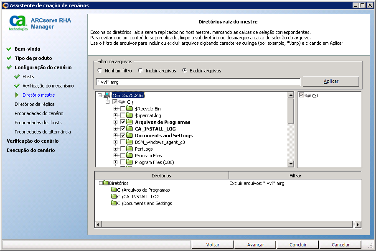This screenshot has width=376, height=251.
Task: Click the Filtrar column header
Action: [295, 176]
